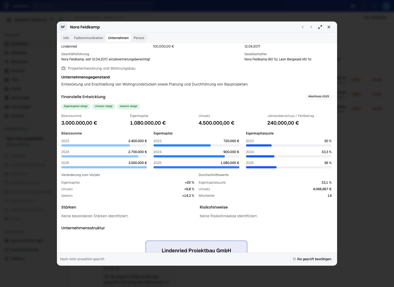The width and height of the screenshot is (394, 287).
Task: Open the Fallkommunikation tab
Action: (89, 38)
